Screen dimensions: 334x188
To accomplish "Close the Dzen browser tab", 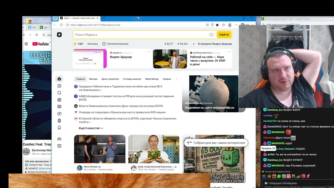I will [x=98, y=18].
